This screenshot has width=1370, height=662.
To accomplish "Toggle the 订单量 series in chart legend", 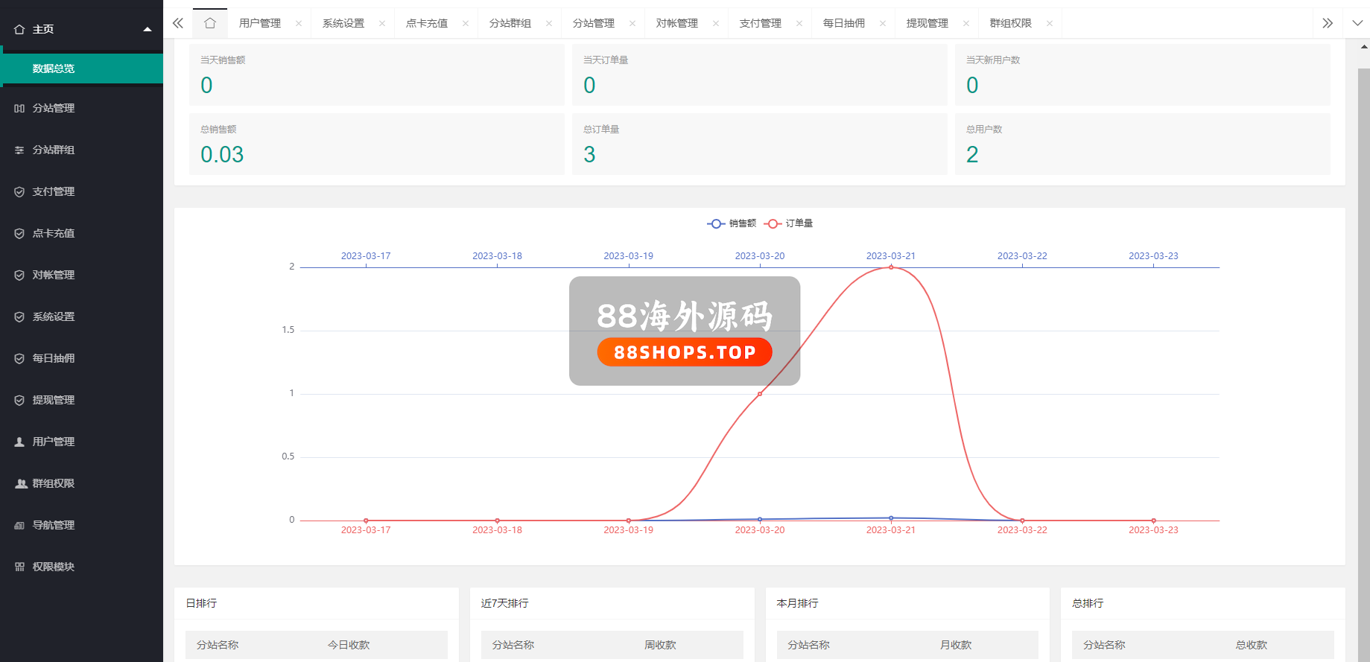I will (x=788, y=223).
